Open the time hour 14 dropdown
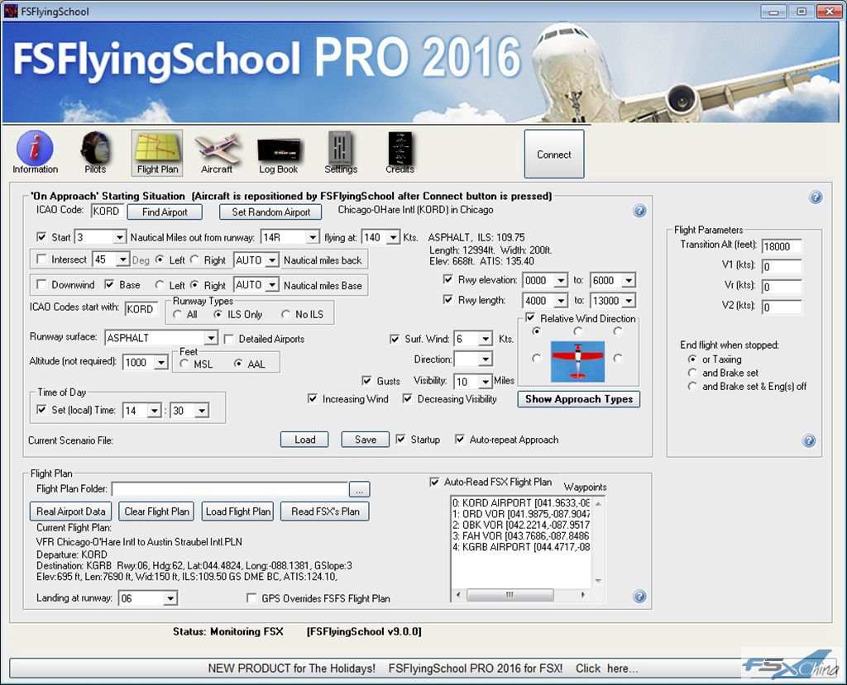The height and width of the screenshot is (685, 847). click(x=155, y=411)
